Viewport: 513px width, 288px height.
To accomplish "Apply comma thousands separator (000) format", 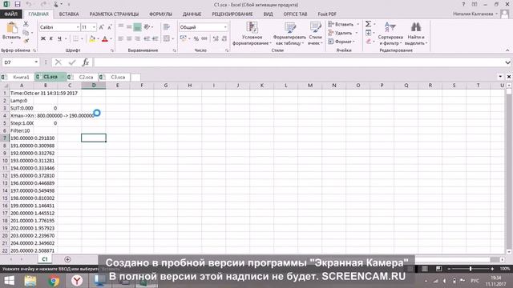I will click(204, 39).
